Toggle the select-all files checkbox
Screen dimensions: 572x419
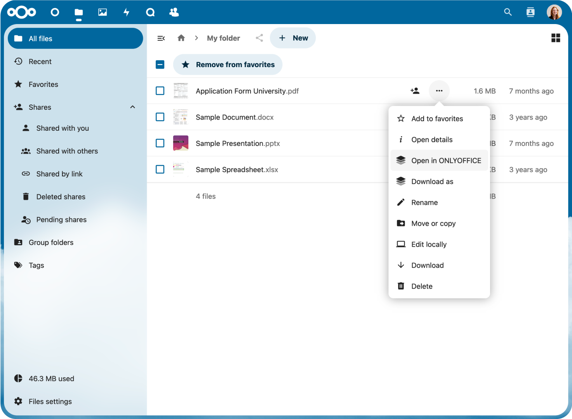pos(160,65)
